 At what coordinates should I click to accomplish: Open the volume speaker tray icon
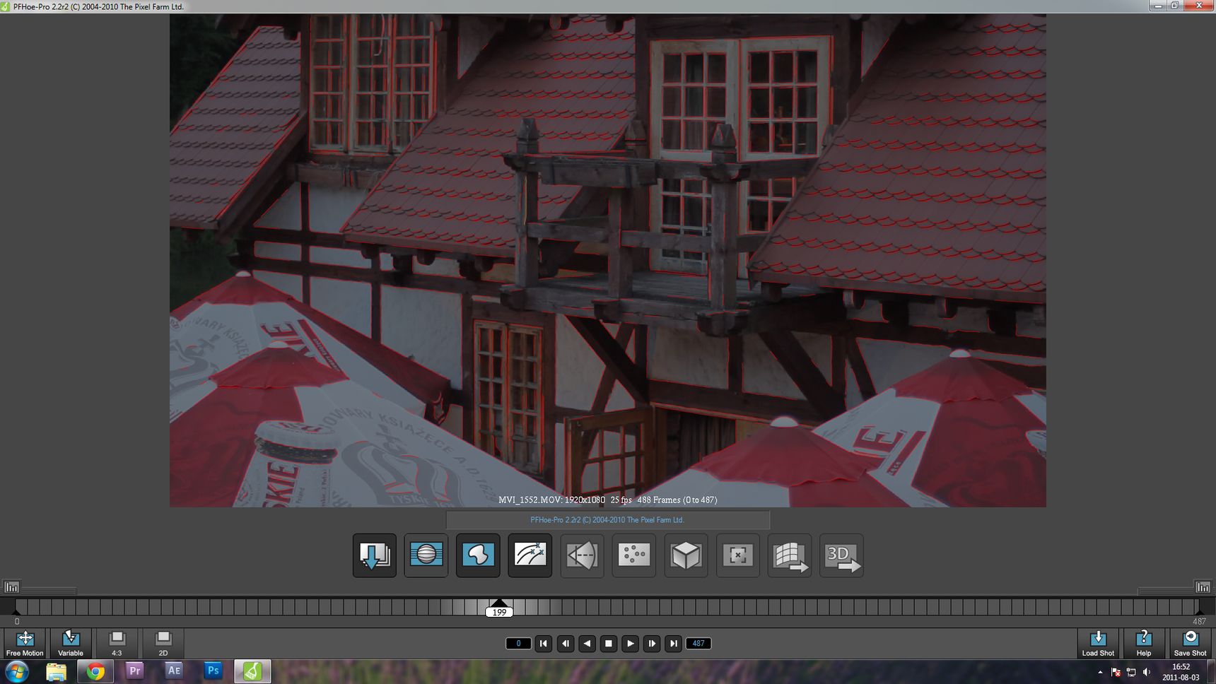[x=1147, y=672]
